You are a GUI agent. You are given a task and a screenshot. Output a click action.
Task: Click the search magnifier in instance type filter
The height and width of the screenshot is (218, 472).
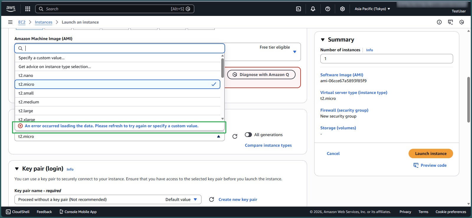[20, 48]
